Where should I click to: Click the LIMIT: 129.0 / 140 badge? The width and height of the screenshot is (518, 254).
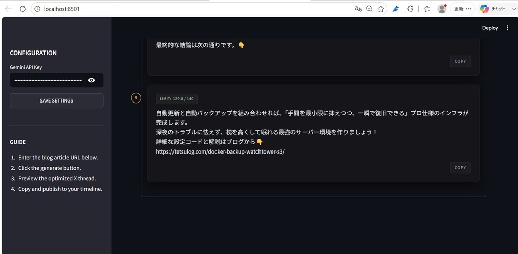coord(177,99)
